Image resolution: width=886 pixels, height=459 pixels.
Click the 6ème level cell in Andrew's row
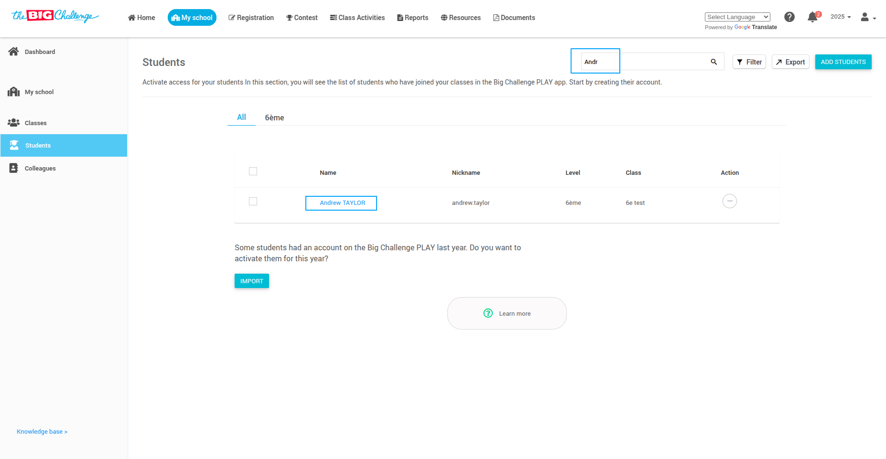coord(573,203)
